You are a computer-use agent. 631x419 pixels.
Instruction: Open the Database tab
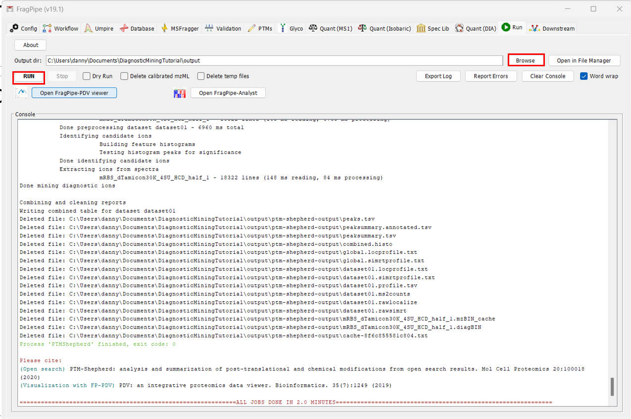(137, 28)
